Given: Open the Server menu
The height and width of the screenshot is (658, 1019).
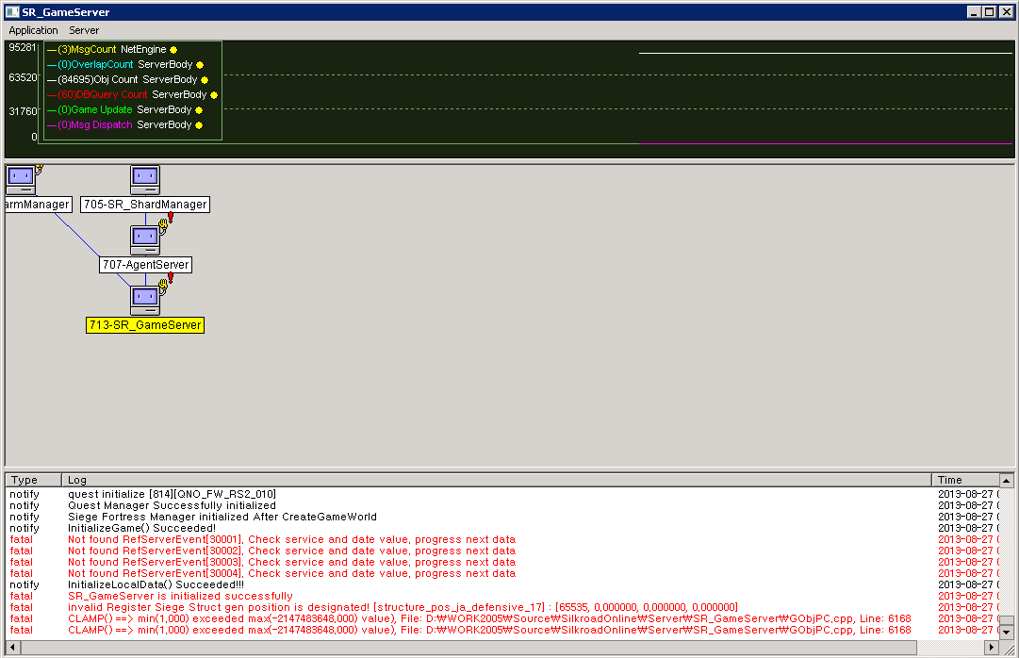Looking at the screenshot, I should pos(84,30).
